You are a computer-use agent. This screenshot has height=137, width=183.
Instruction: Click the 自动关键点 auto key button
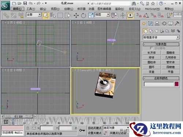point(95,128)
